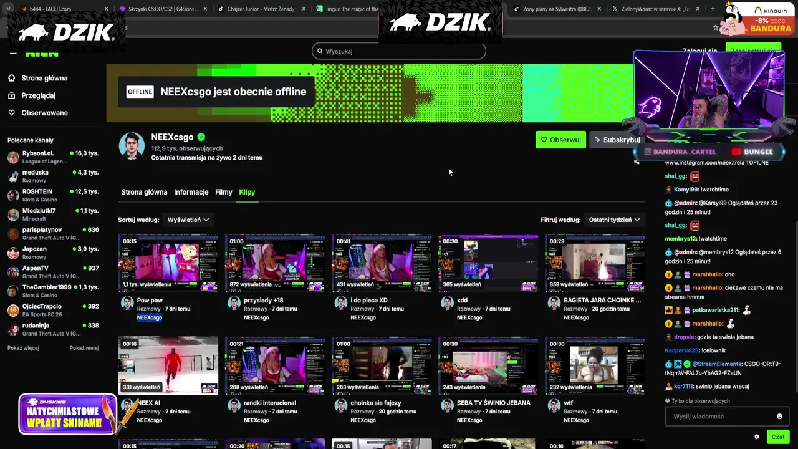
Task: Play the xdd clip thumbnail
Action: pos(488,263)
